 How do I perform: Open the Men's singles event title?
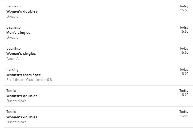(x=18, y=33)
